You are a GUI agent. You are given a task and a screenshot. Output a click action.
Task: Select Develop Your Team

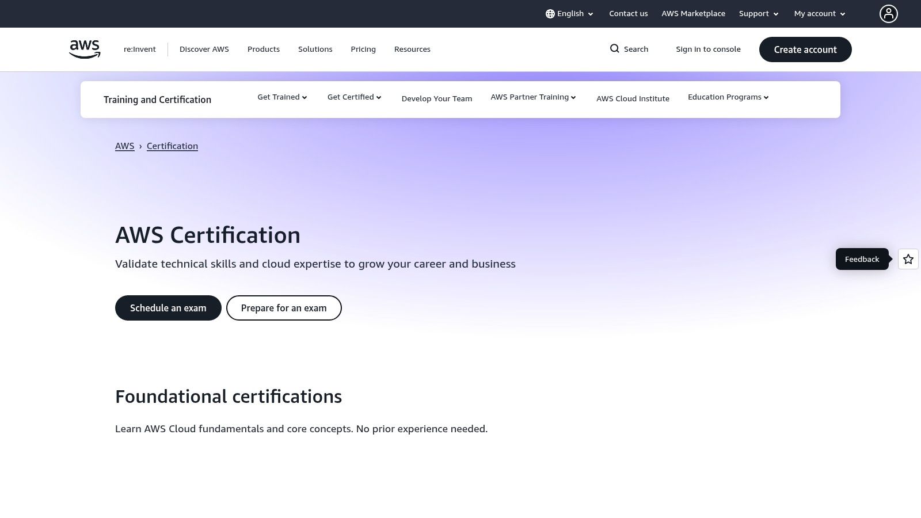click(436, 98)
